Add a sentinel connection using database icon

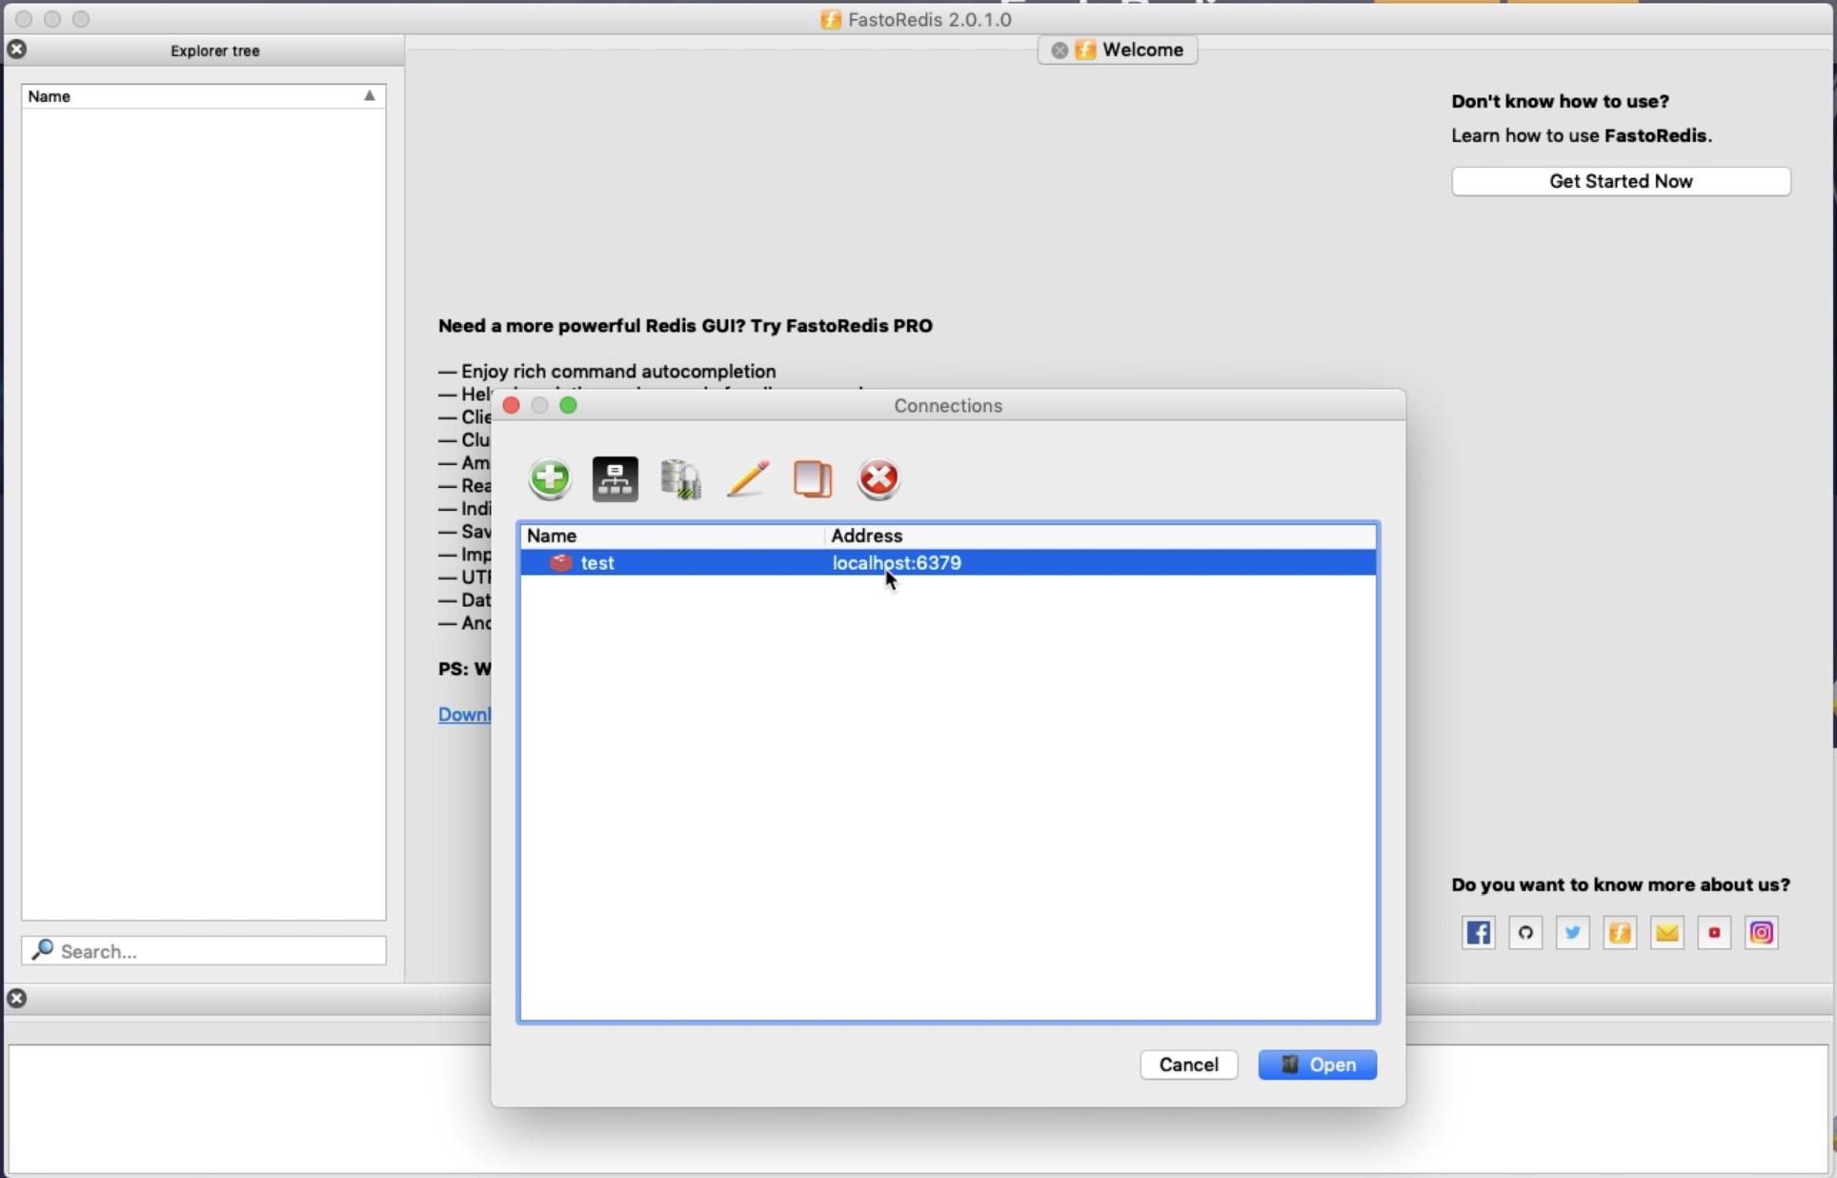coord(681,478)
